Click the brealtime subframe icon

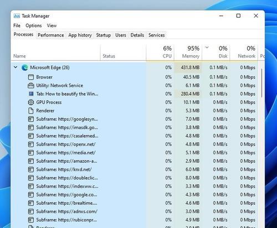[31, 203]
